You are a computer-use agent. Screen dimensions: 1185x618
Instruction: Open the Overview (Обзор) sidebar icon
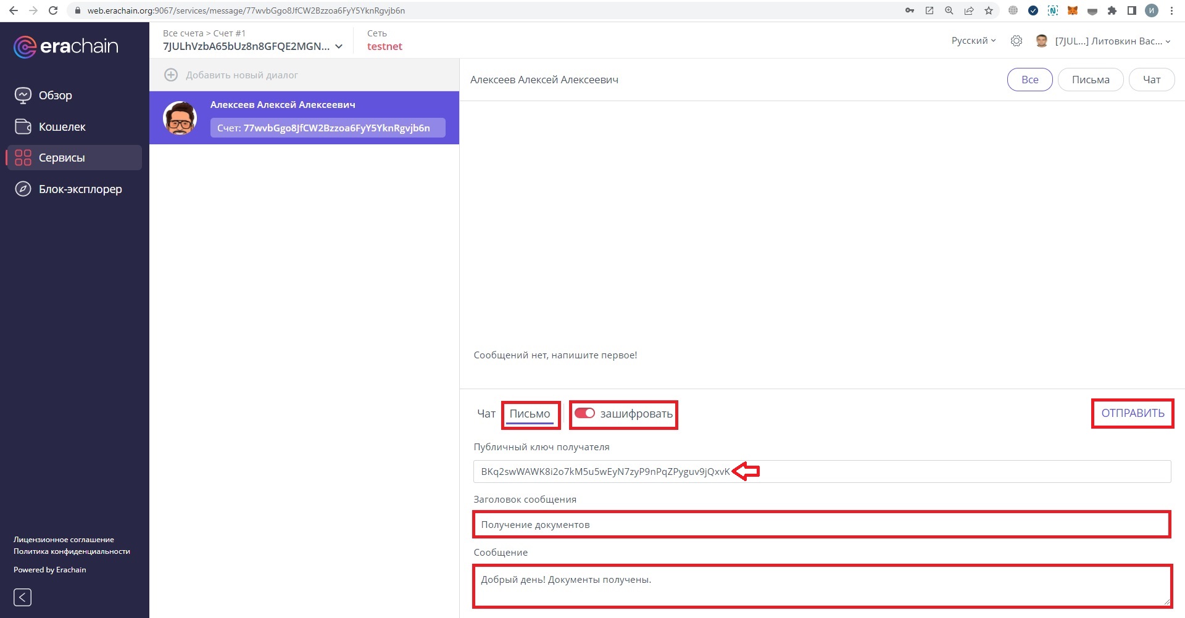23,96
